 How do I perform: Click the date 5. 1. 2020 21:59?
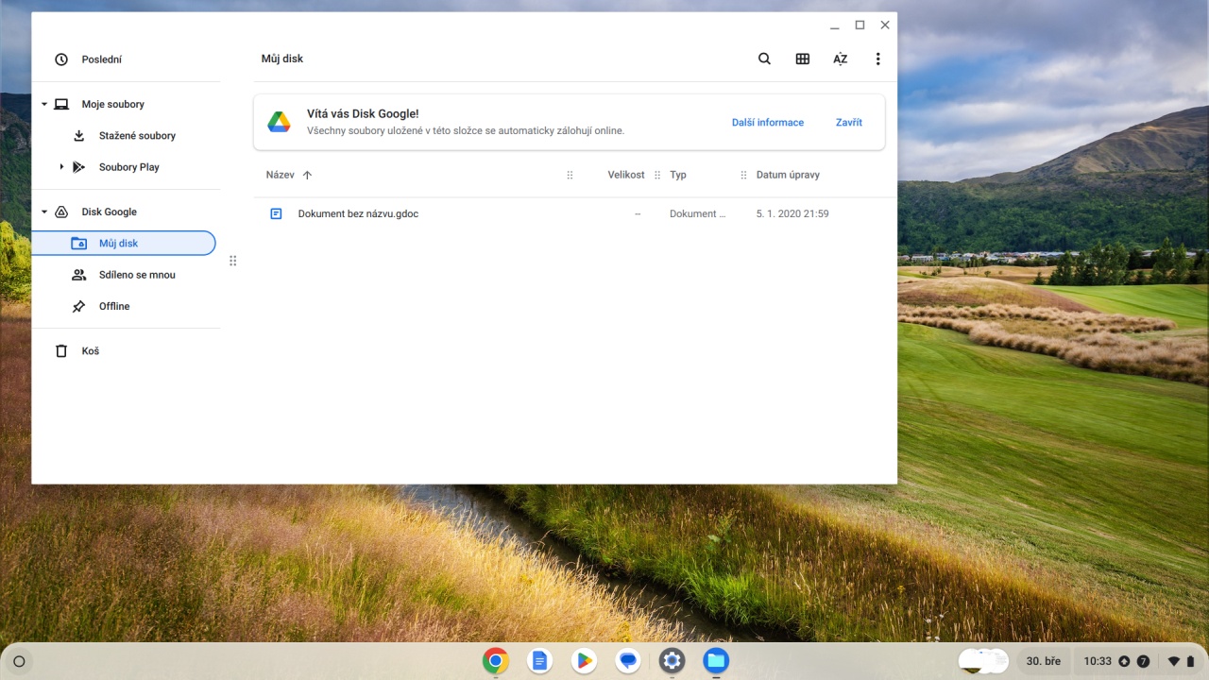(x=792, y=213)
